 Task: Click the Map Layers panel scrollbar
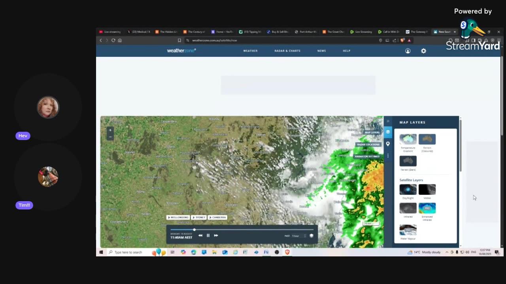460,145
